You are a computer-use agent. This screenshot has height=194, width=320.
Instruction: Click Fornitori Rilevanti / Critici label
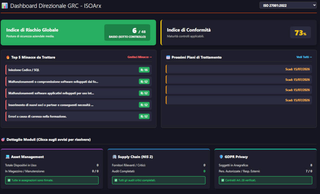(129, 165)
